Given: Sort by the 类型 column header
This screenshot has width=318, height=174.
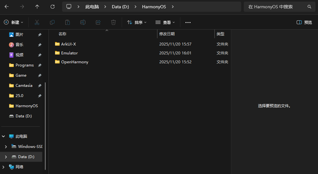Looking at the screenshot, I should point(220,34).
